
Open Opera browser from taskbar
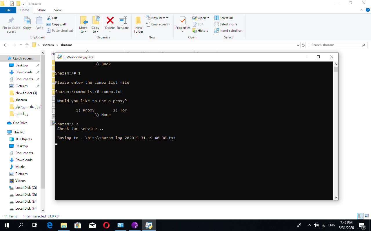106,225
